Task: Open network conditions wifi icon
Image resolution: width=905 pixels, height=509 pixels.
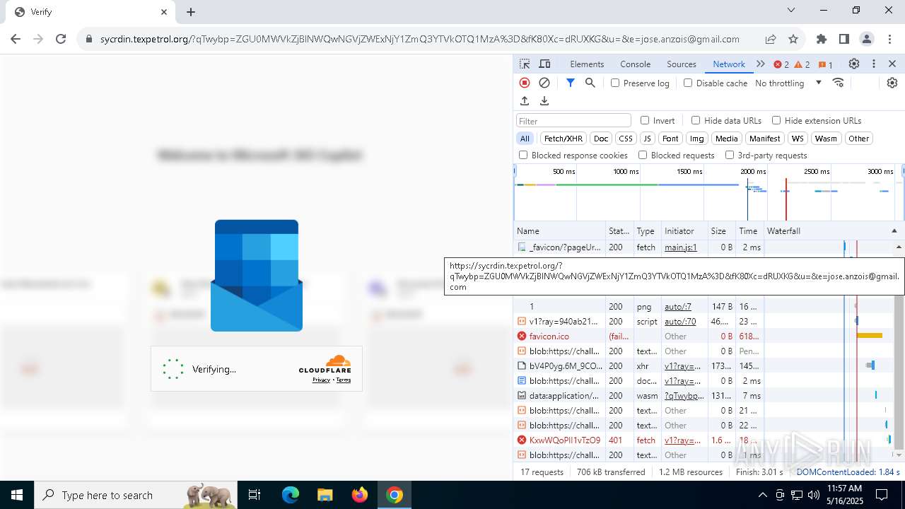Action: pos(839,83)
